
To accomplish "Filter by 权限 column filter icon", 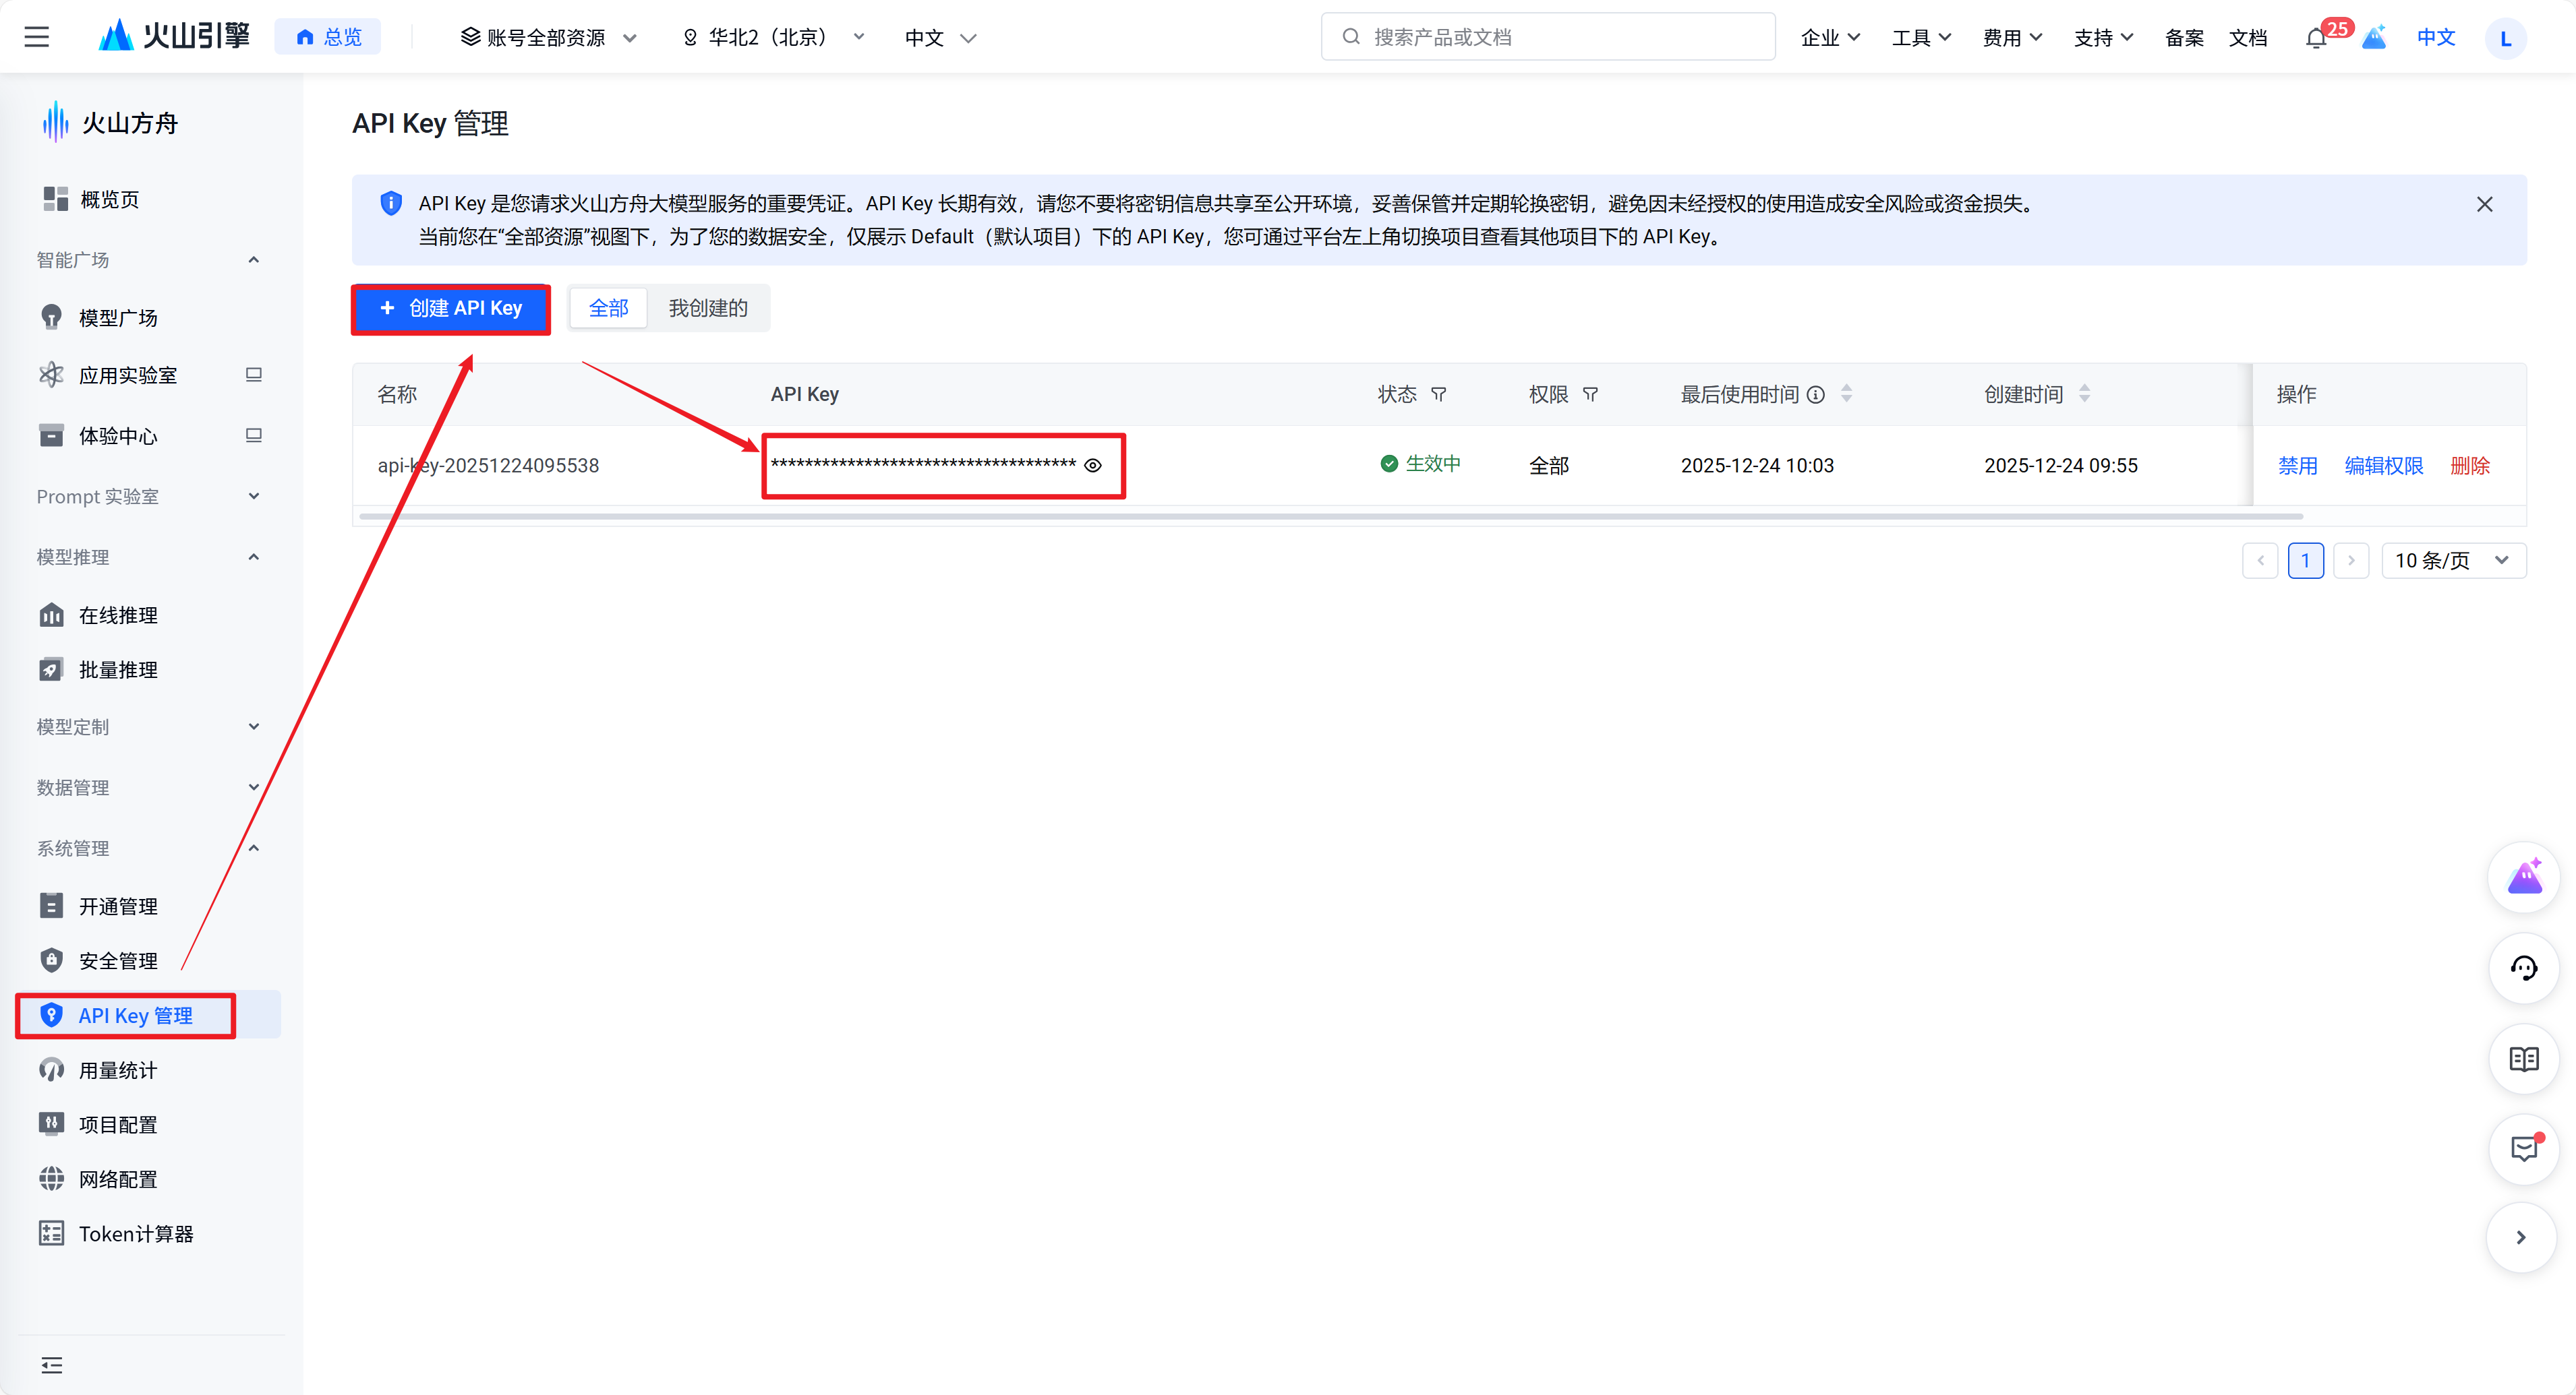I will click(1590, 395).
